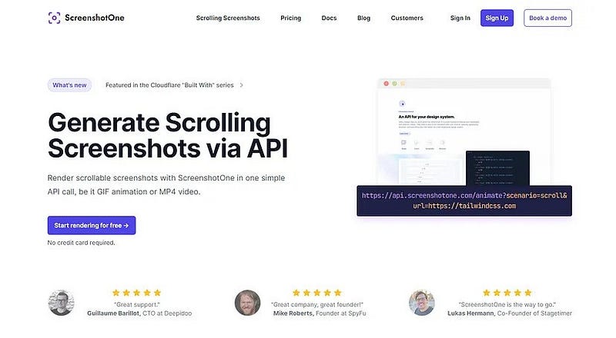Click Mike Roberts' avatar photo
This screenshot has height=338, width=616.
(x=247, y=303)
